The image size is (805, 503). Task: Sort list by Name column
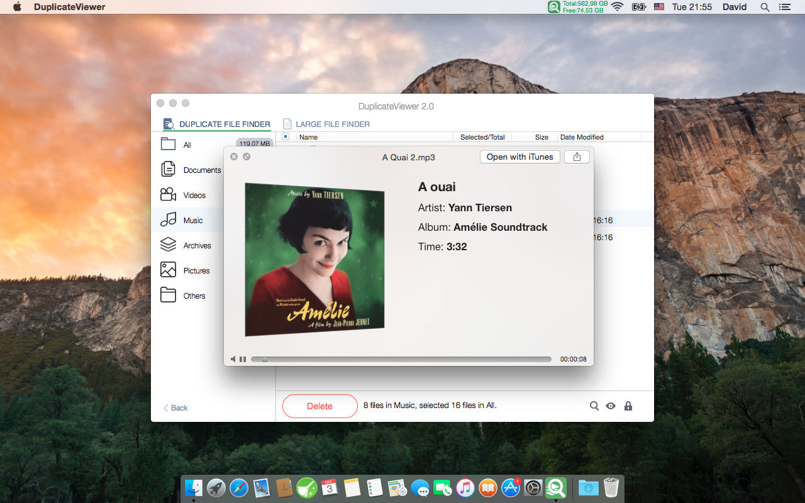coord(308,137)
